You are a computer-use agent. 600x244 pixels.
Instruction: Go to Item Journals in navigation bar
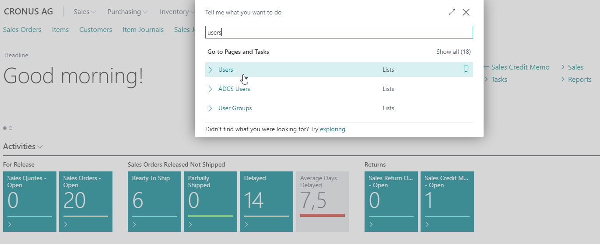click(x=143, y=30)
